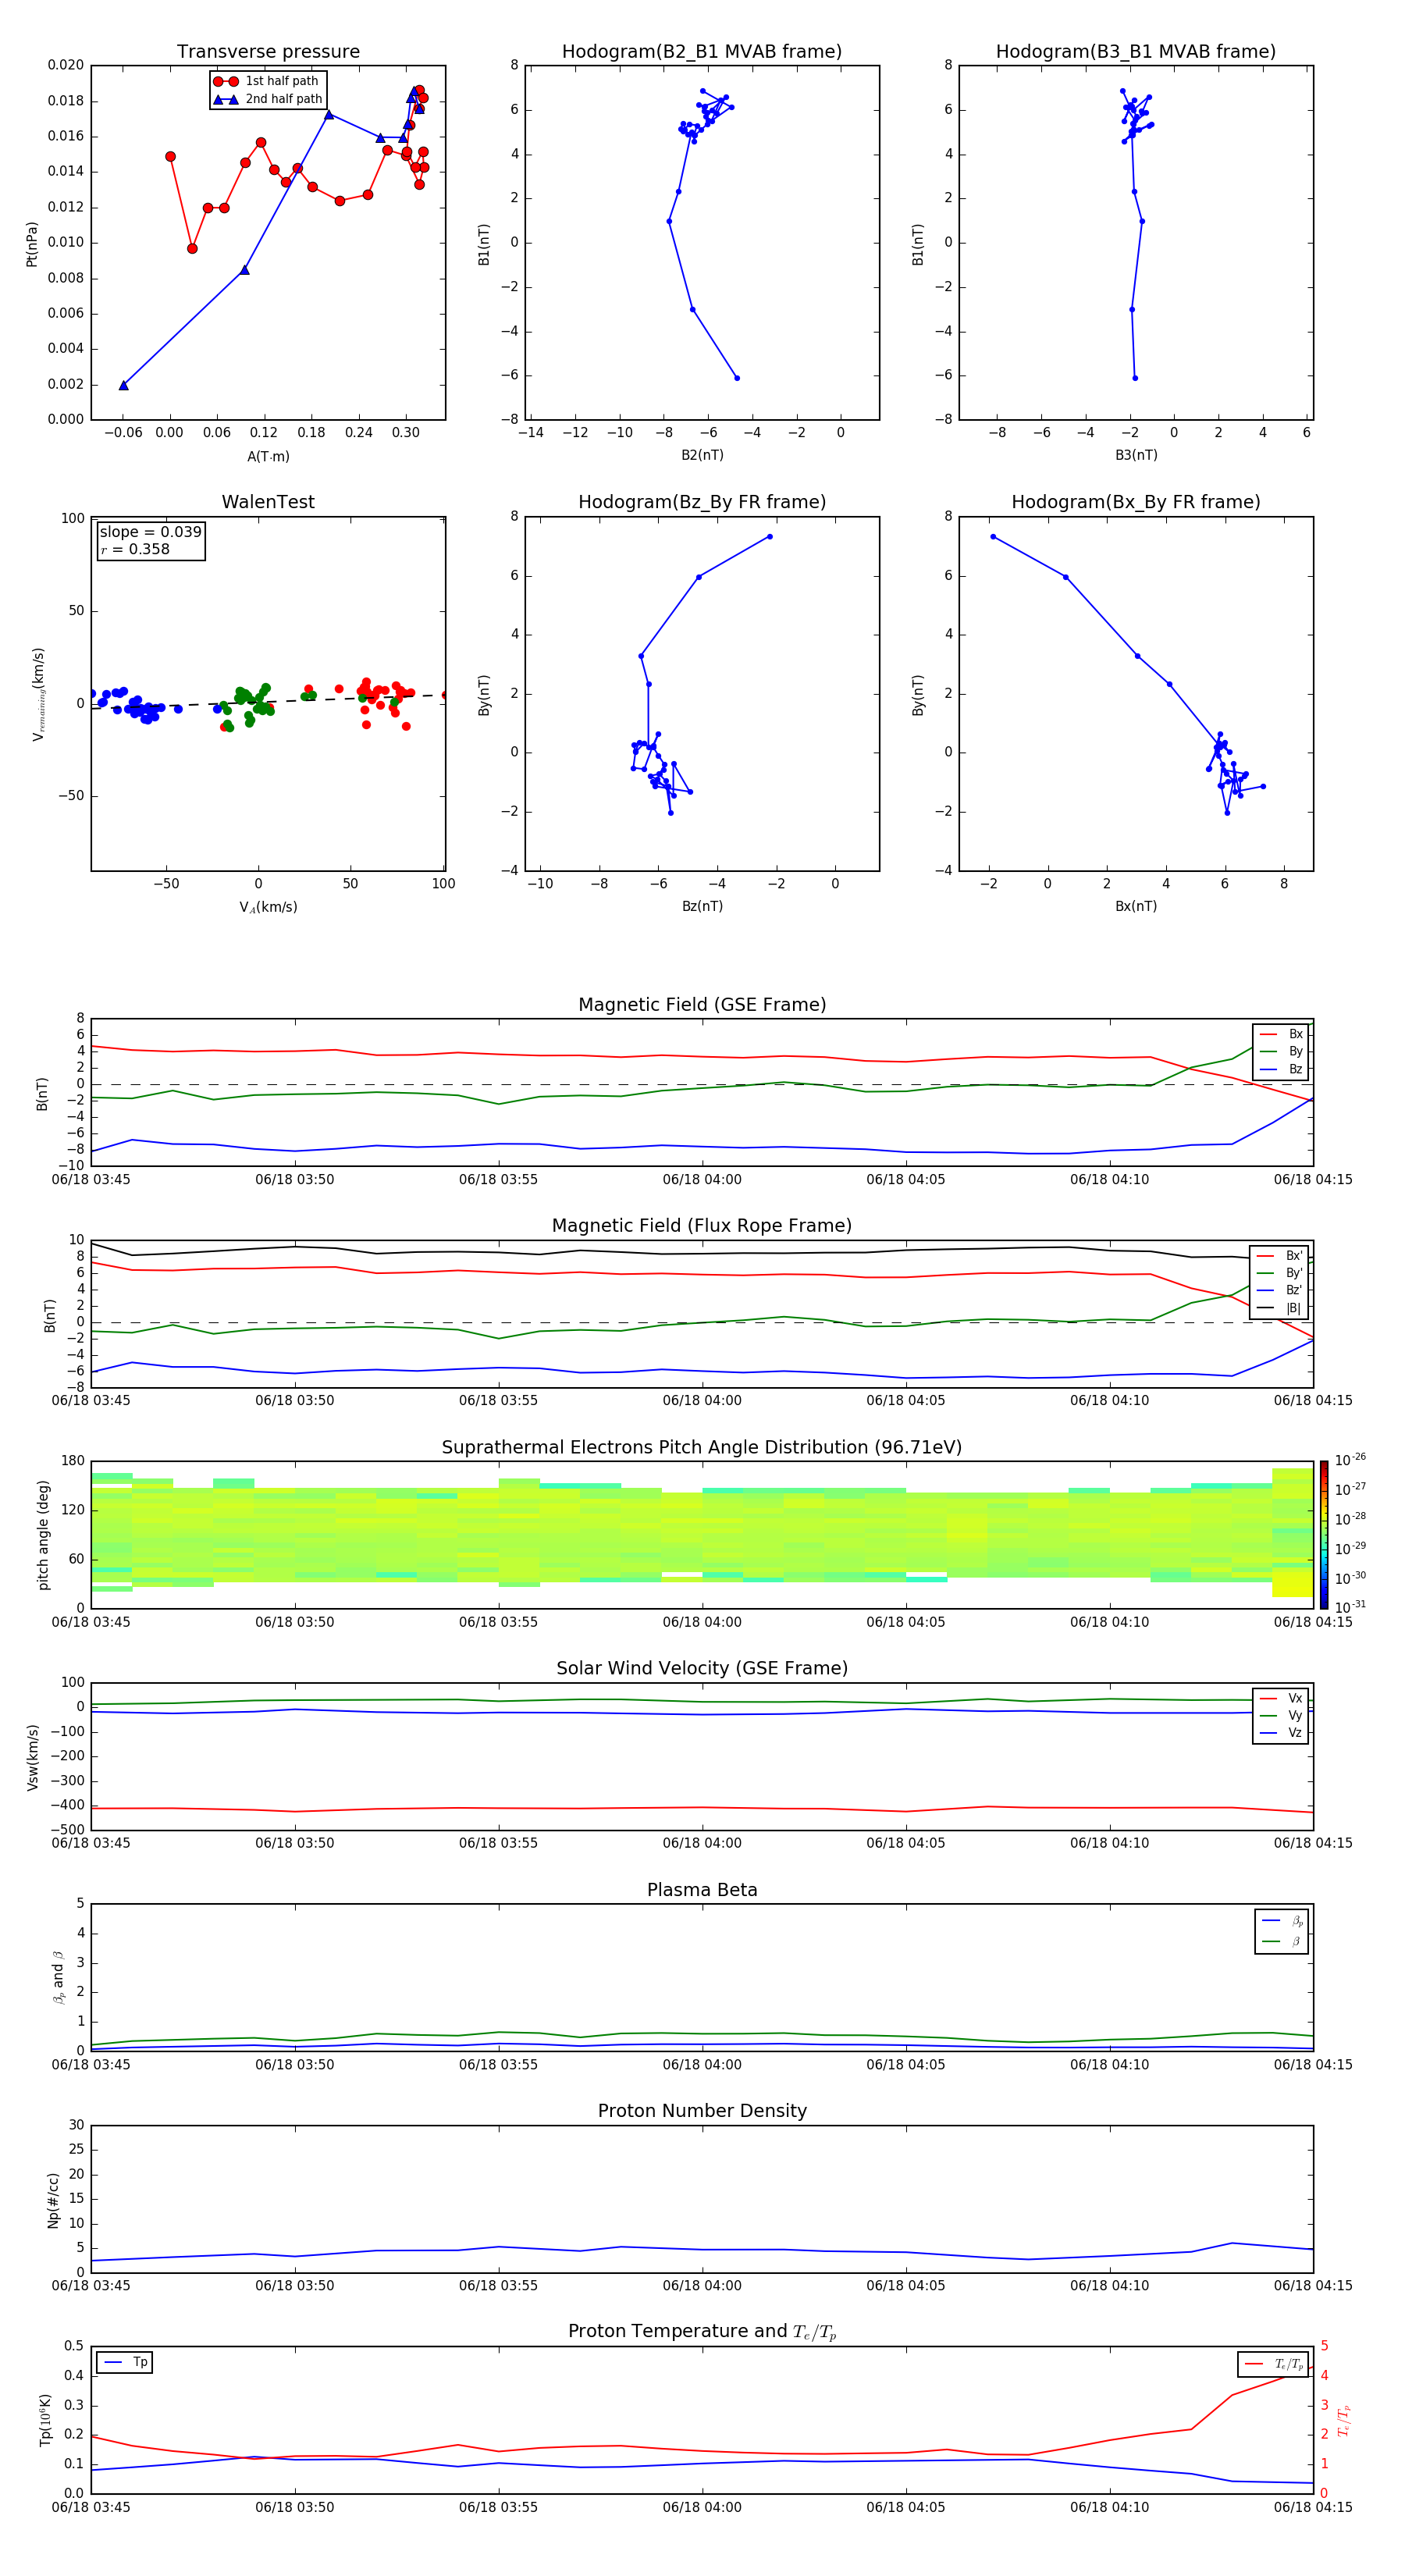This screenshot has height=2576, width=1405.
Task: Select the By' entry in the flux rope legend
Action: click(x=1280, y=1273)
